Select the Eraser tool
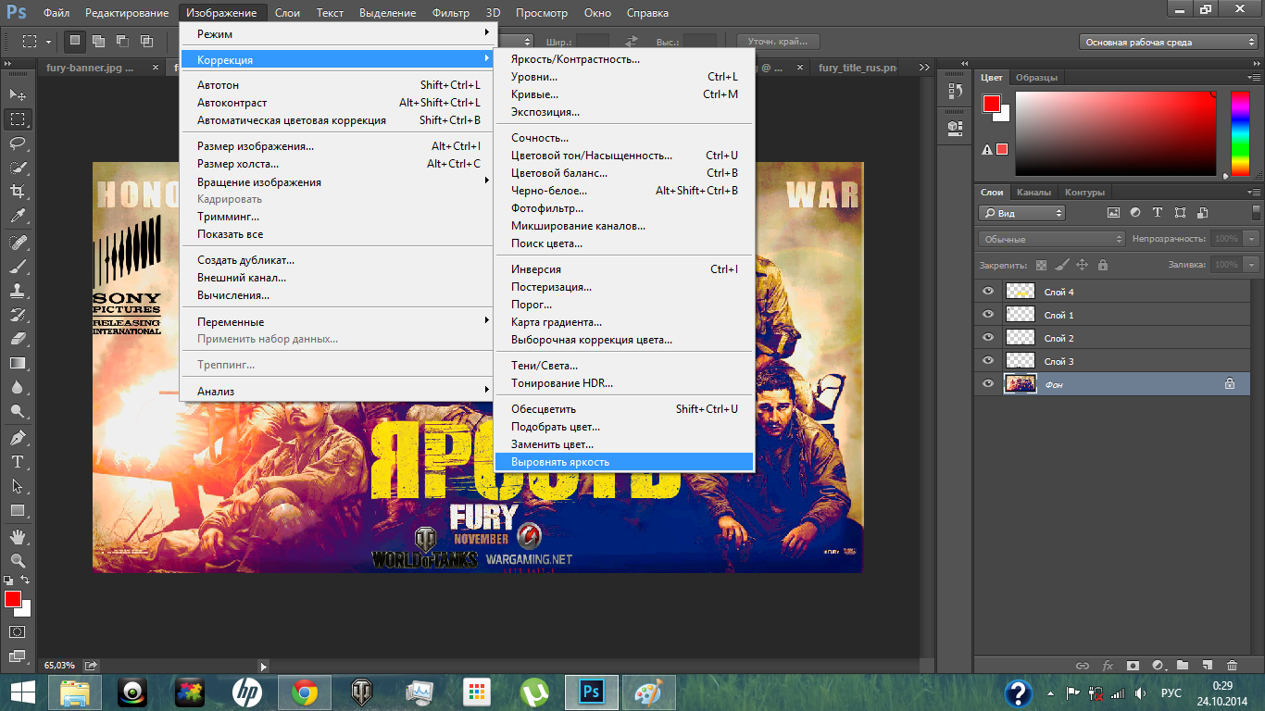1265x711 pixels. point(18,338)
